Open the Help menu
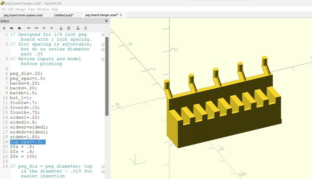312x179 pixels. (55, 9)
